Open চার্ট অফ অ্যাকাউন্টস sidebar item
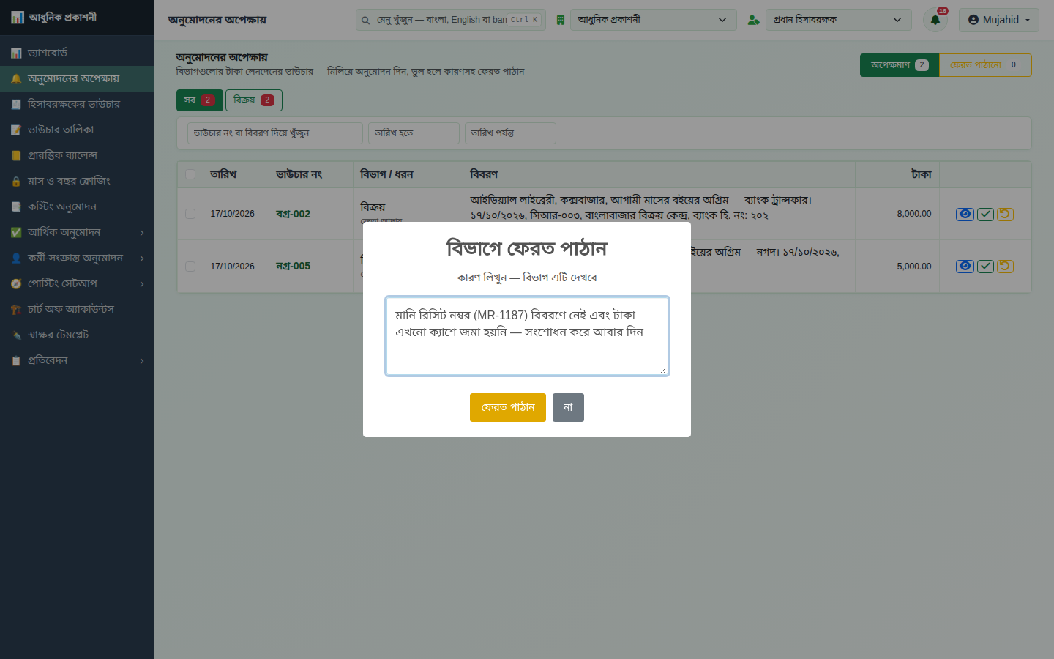1054x659 pixels. click(77, 309)
